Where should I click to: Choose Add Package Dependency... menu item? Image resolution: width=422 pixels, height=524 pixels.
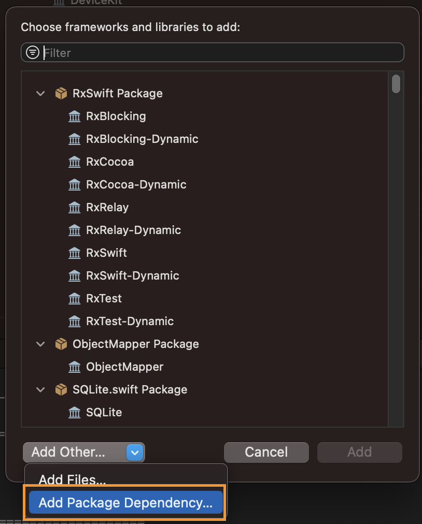pos(126,503)
